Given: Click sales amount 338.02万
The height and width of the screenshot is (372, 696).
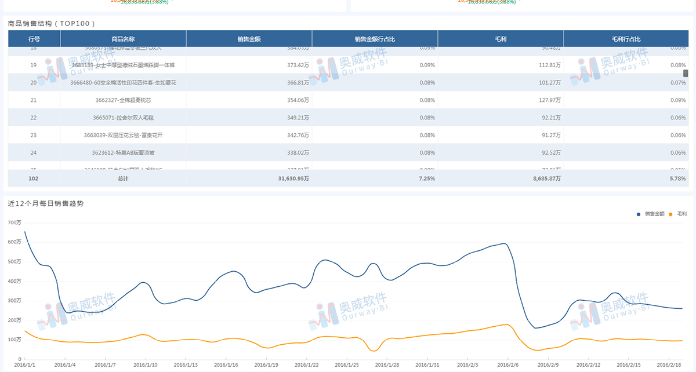Looking at the screenshot, I should 298,152.
